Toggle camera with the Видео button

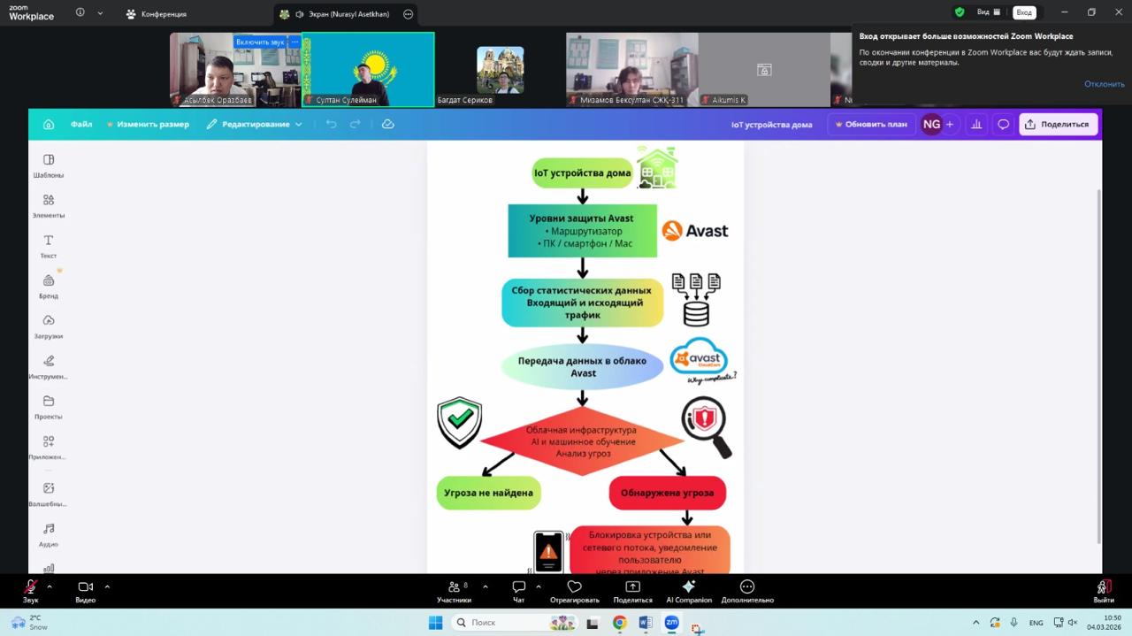coord(85,590)
